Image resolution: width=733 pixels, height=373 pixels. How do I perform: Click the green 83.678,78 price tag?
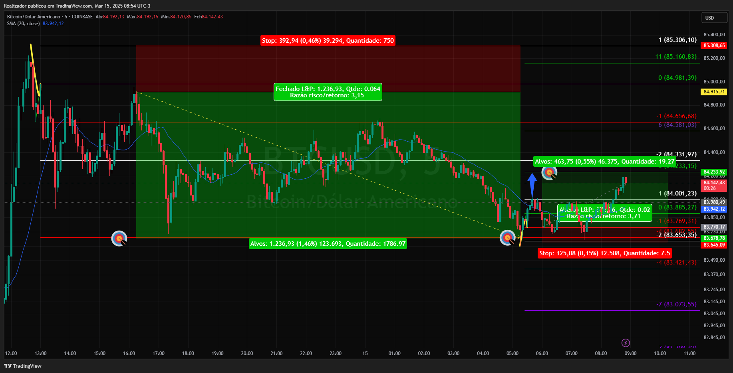(x=714, y=238)
